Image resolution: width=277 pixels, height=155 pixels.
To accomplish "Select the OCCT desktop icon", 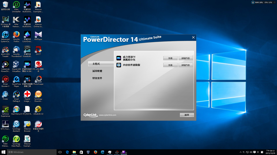I will (38, 51).
